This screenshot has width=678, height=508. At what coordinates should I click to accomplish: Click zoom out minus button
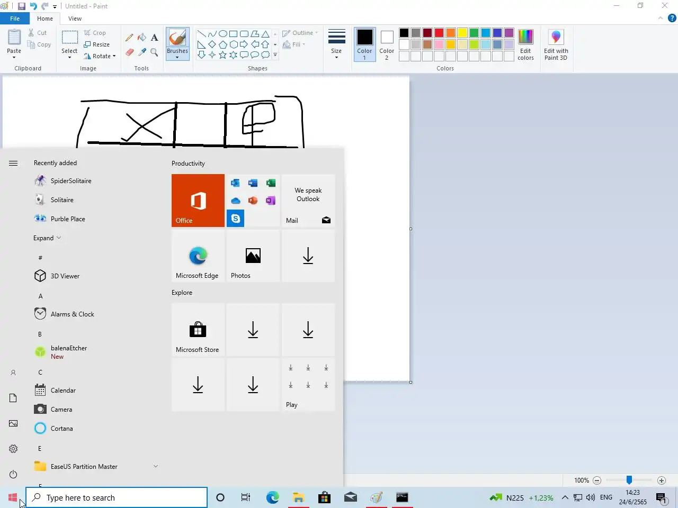[597, 480]
